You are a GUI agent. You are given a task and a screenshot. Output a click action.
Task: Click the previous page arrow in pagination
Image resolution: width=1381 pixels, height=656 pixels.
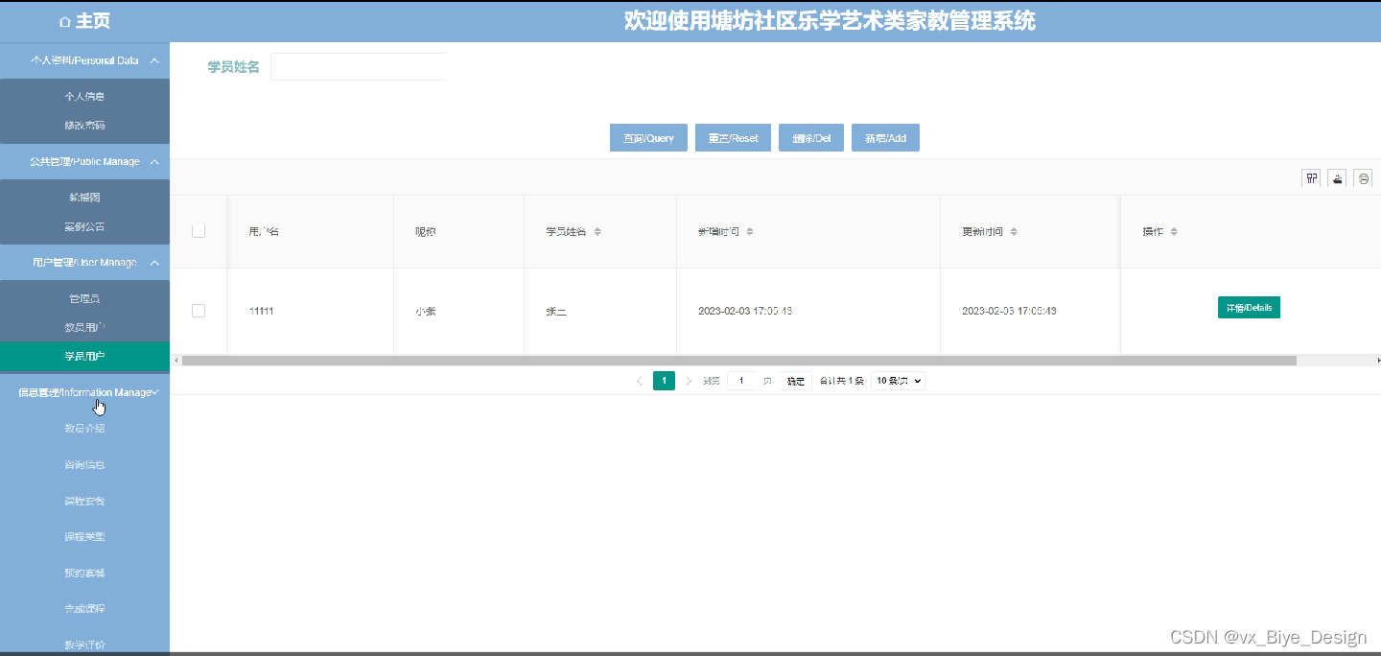point(640,381)
